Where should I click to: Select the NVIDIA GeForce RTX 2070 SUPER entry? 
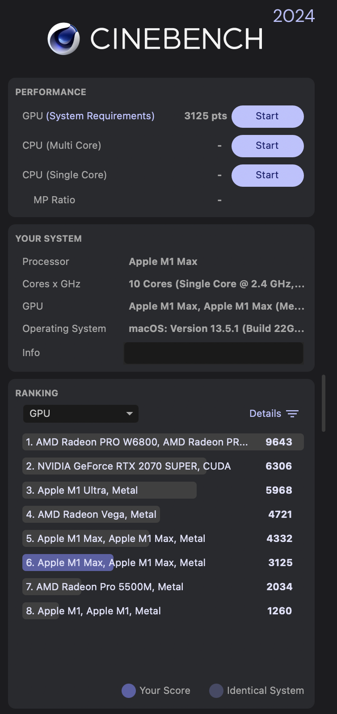pos(163,466)
